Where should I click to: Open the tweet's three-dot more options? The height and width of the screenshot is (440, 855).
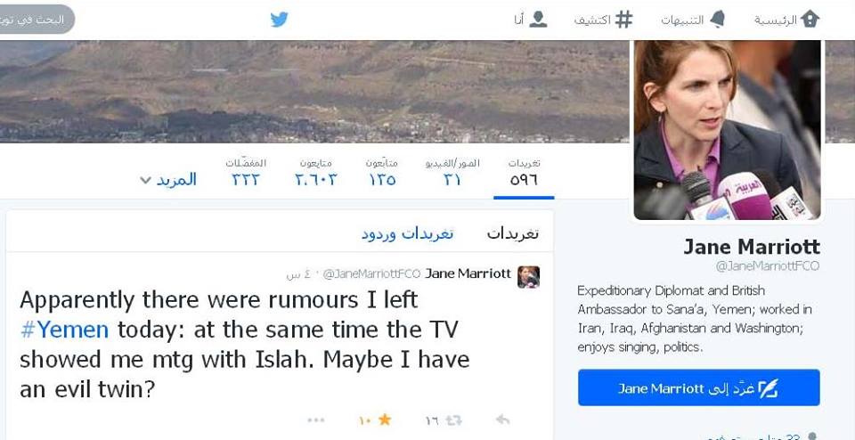pos(315,420)
